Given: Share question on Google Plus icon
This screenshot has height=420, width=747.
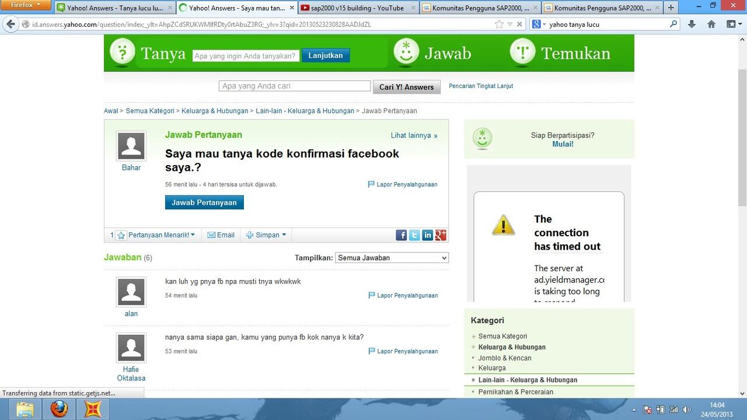Looking at the screenshot, I should coord(441,235).
